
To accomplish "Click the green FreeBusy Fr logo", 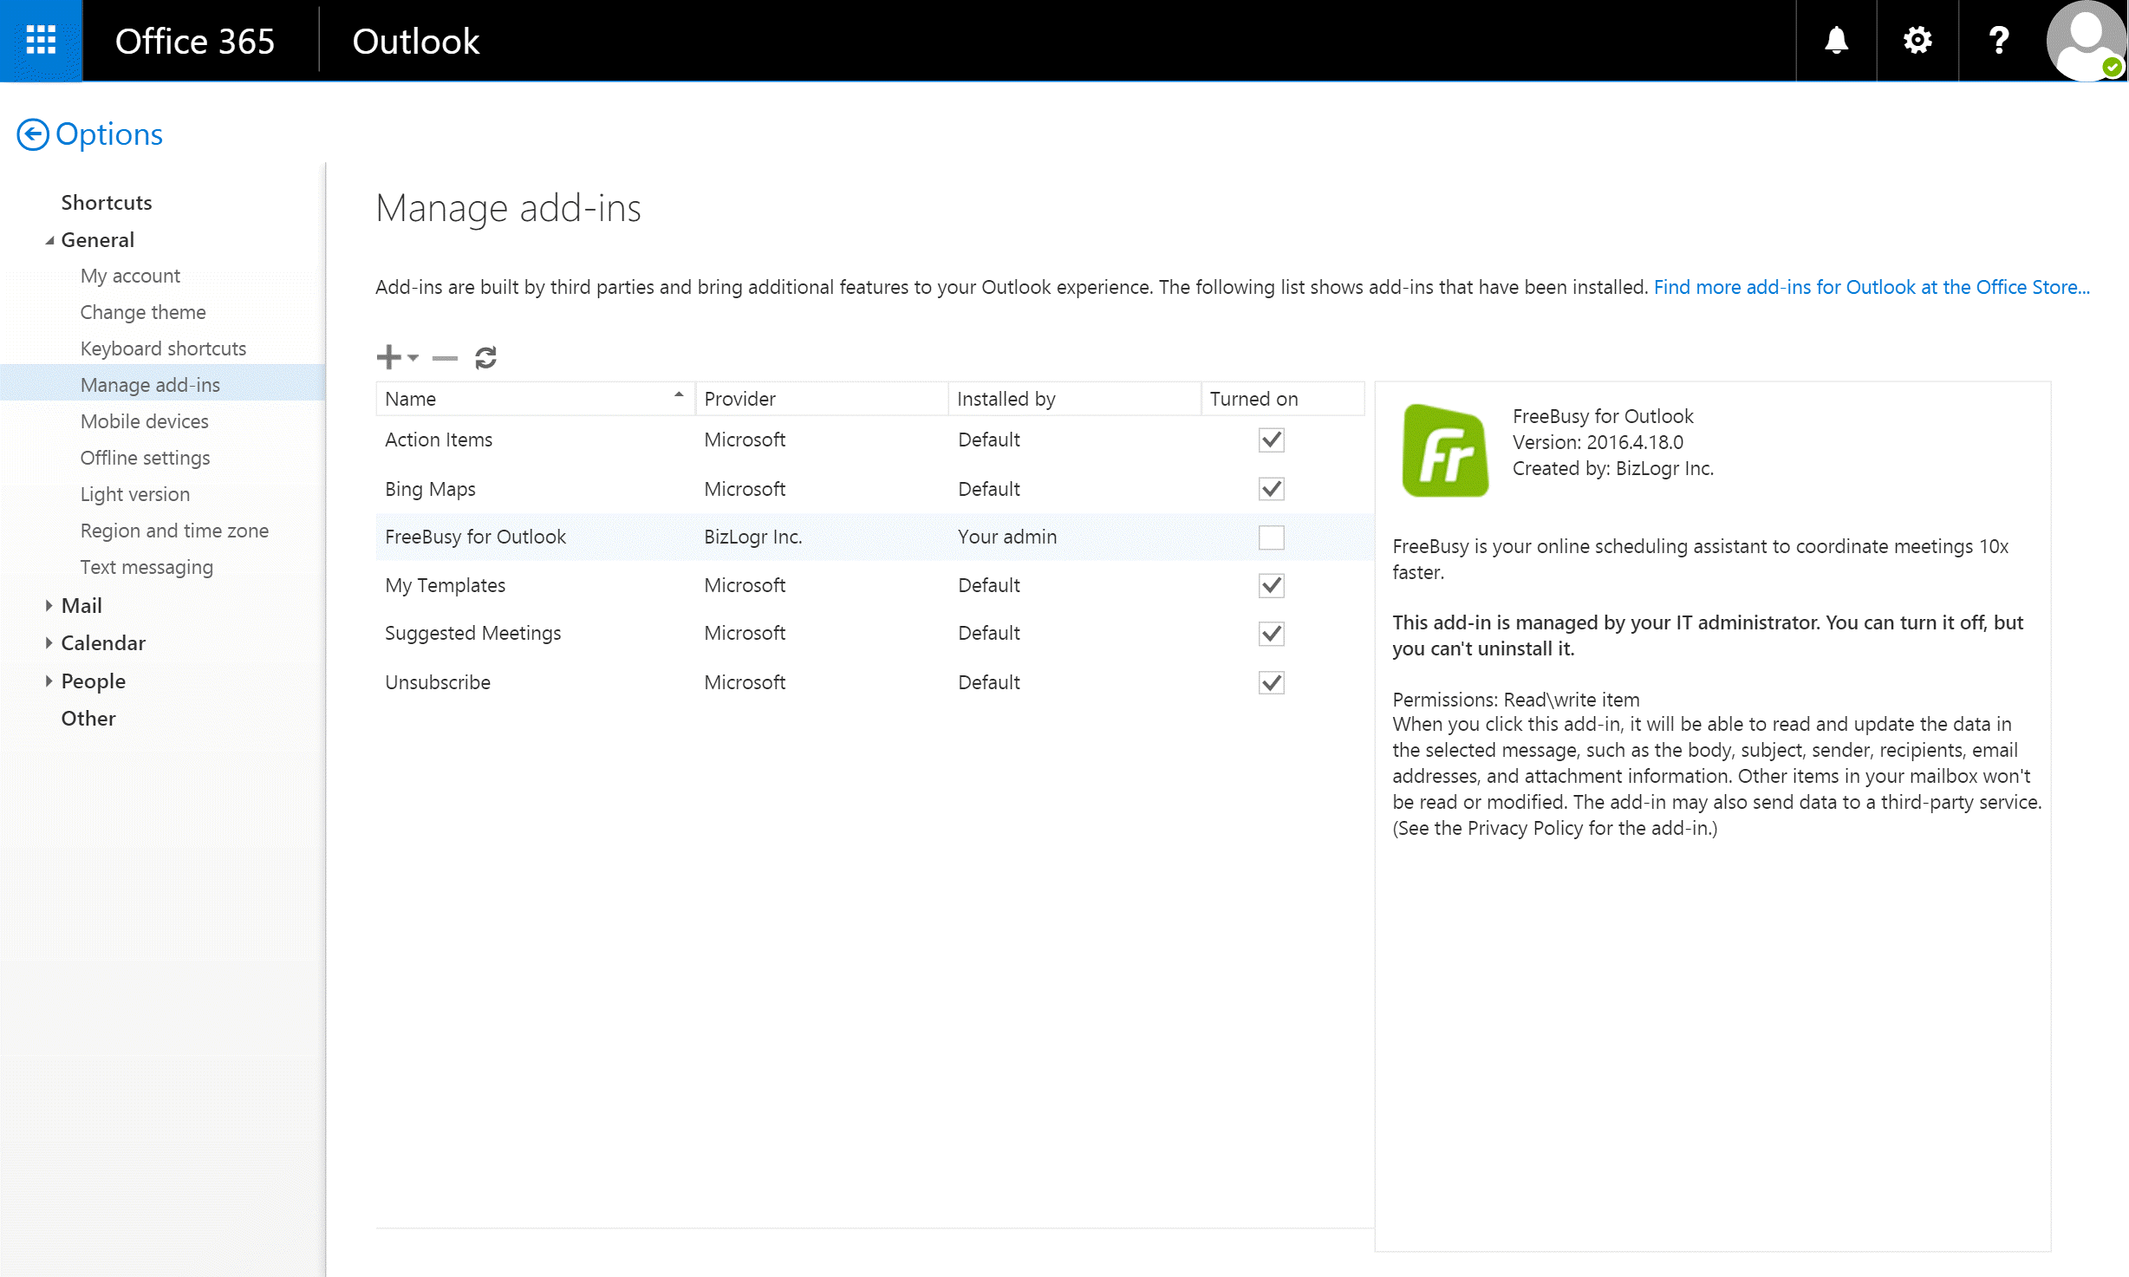I will tap(1445, 451).
